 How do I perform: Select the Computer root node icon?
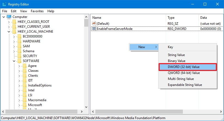9,17
